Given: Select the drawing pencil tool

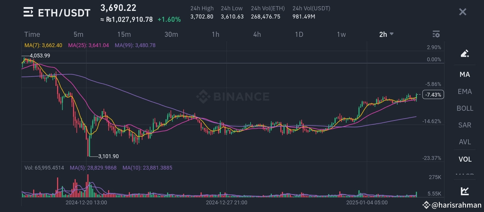Looking at the screenshot, I should (465, 54).
